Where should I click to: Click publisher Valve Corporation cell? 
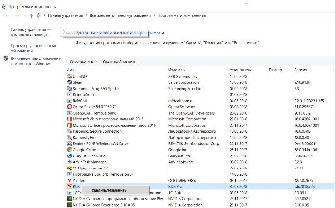pyautogui.click(x=183, y=82)
